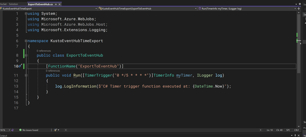Click the ExportToEventHub class name on line 8
Image resolution: width=306 pixels, height=137 pixels.
(85, 55)
